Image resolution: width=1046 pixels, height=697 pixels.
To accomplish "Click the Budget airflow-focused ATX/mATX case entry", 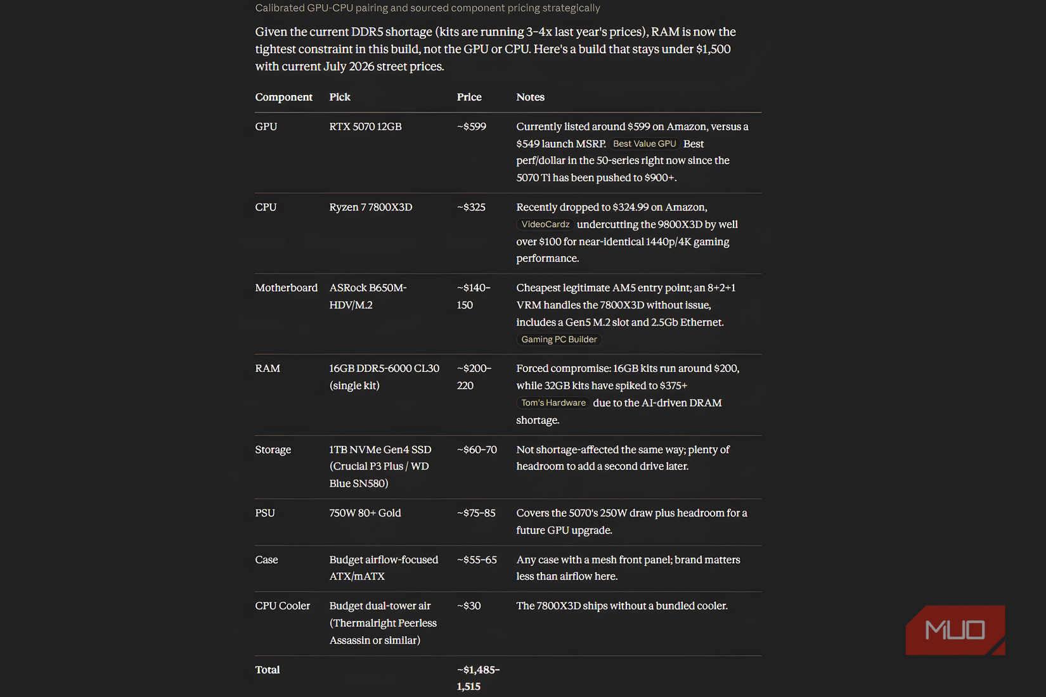I will tap(384, 568).
